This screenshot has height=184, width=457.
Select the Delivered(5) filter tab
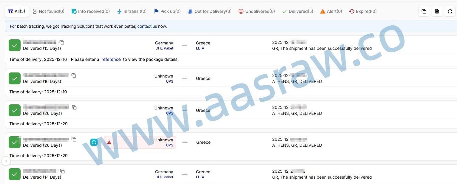pos(297,11)
